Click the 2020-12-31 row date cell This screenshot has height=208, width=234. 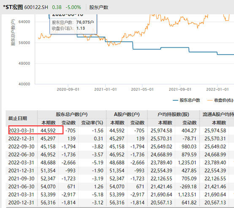pyautogui.click(x=22, y=203)
